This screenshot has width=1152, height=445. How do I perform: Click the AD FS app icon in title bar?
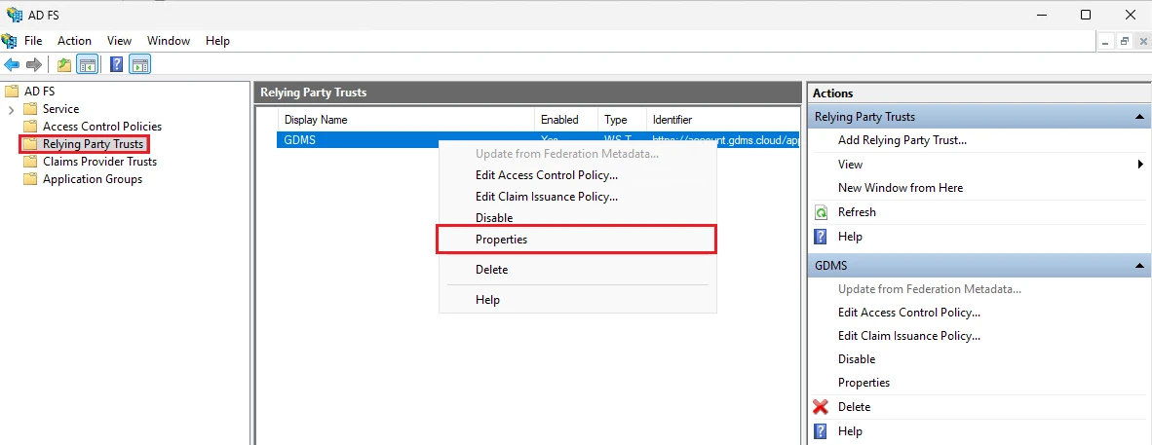15,14
